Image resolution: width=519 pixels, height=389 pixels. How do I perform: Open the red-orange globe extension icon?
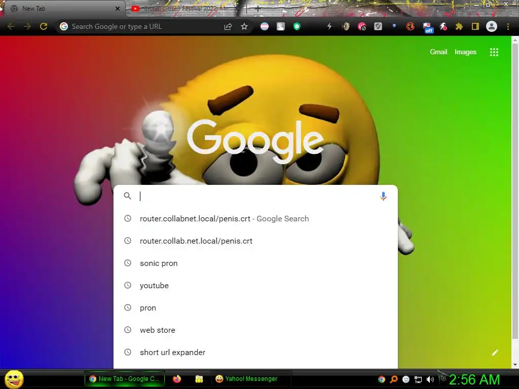click(x=411, y=26)
